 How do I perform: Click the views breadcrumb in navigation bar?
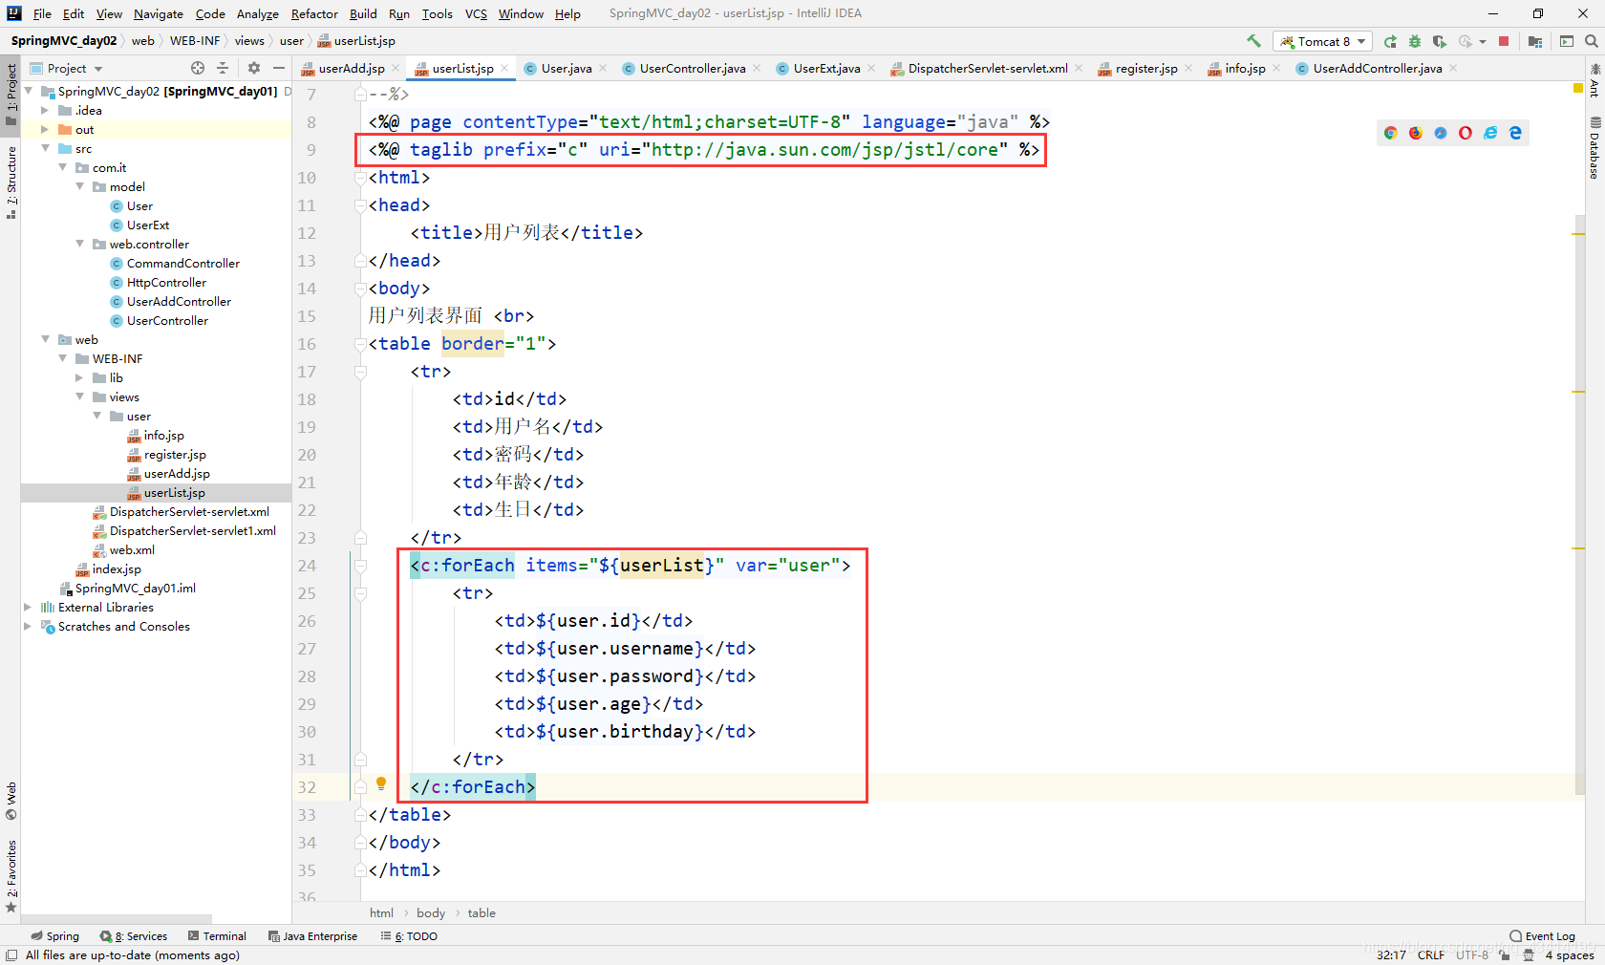(249, 41)
